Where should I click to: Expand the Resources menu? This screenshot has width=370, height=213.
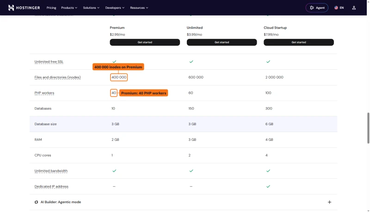pyautogui.click(x=139, y=8)
